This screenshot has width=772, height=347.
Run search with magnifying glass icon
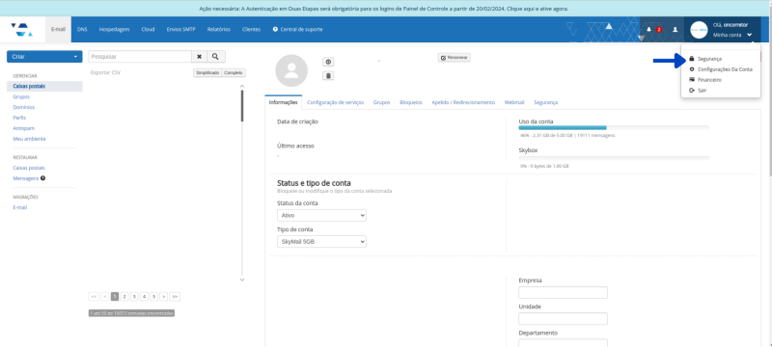[x=215, y=57]
